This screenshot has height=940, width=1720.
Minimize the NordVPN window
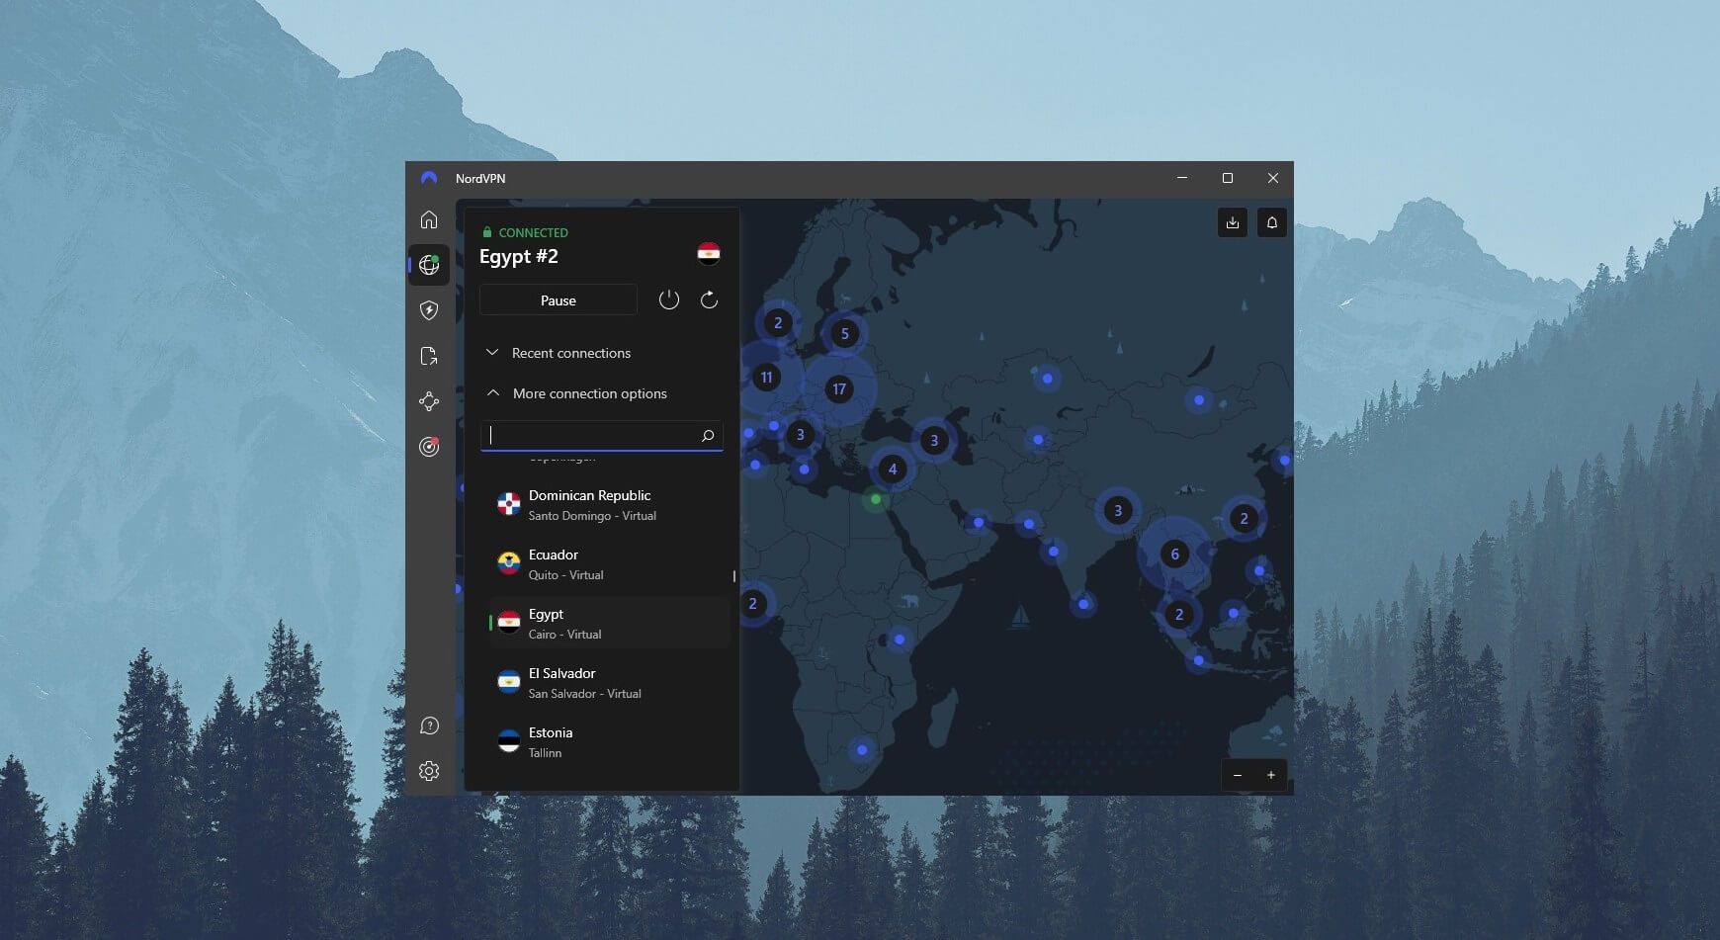(1182, 178)
